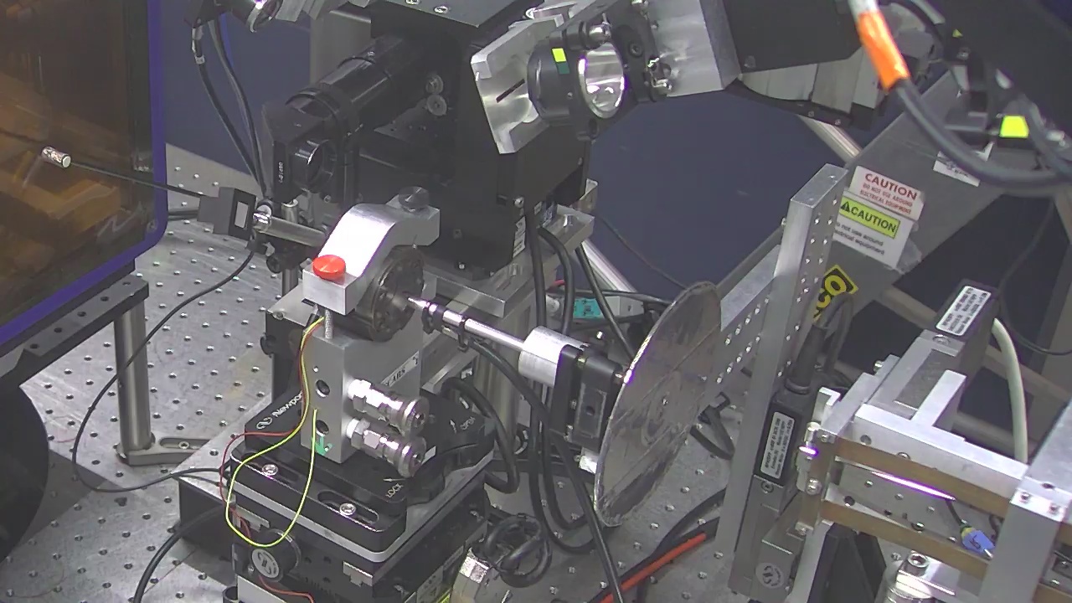This screenshot has height=603, width=1072.
Task: Click the fluorescent yellow sticker at top right
Action: pos(1013,126)
